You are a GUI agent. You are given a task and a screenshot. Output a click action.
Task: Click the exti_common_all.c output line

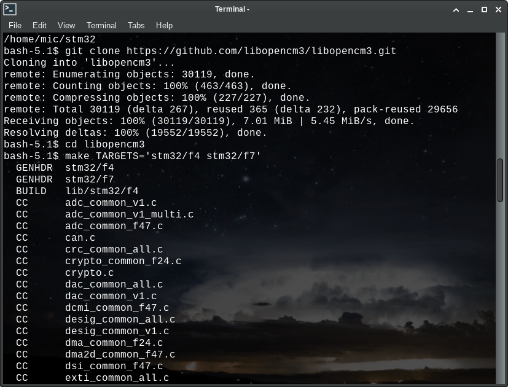117,378
